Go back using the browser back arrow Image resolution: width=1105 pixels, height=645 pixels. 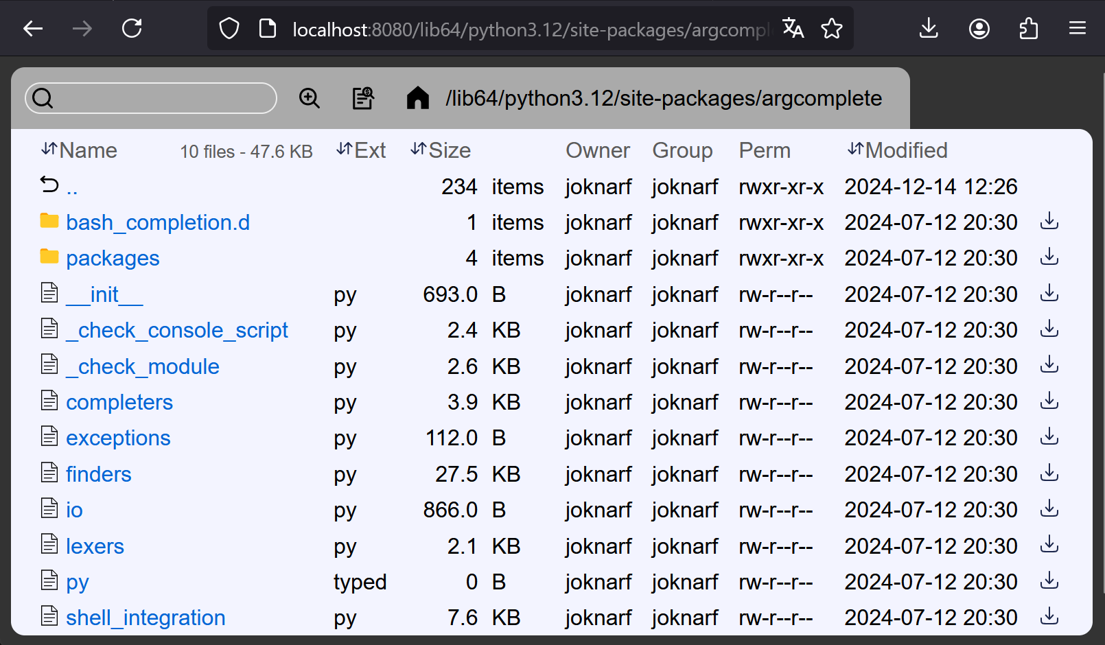[x=33, y=29]
